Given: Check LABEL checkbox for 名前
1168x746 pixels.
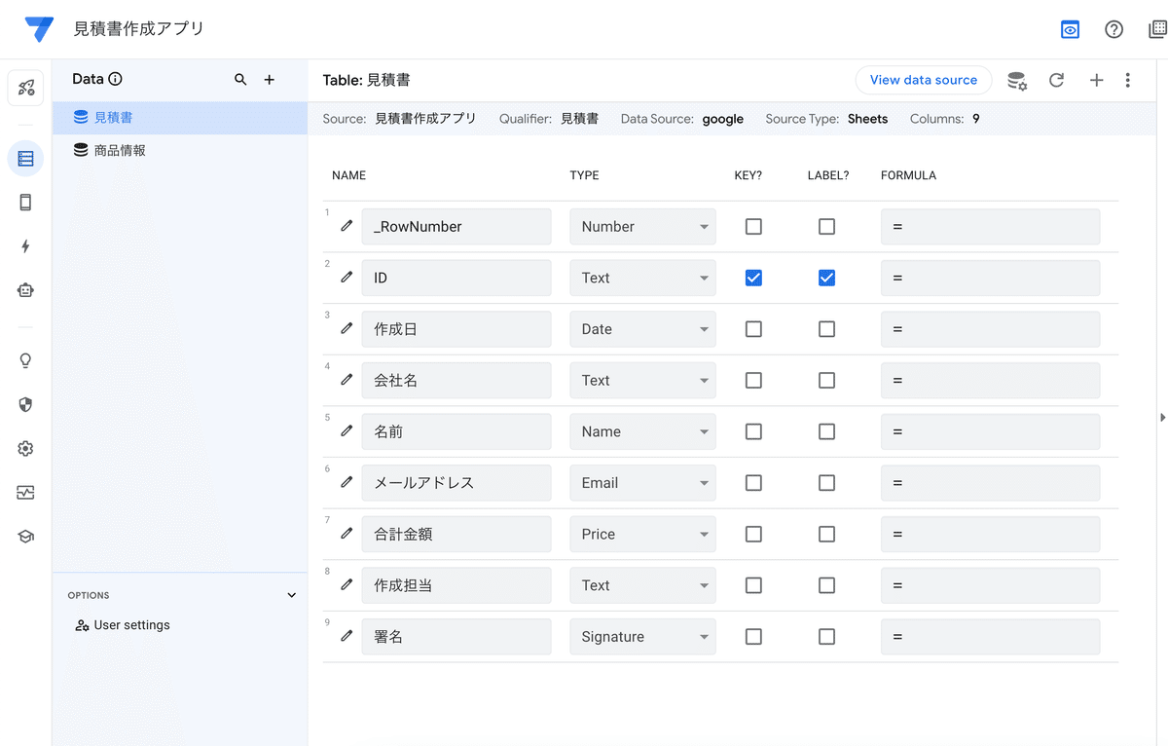Looking at the screenshot, I should (826, 431).
